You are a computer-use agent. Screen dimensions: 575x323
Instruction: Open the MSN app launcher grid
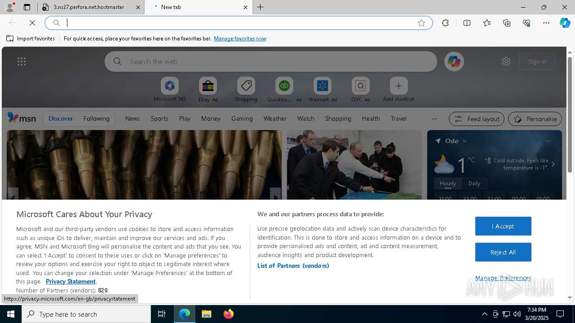click(x=22, y=61)
